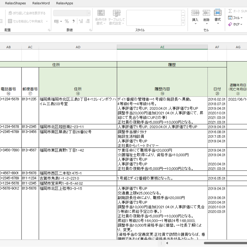Select address cell 福岡市東区真野1丁目1-42
The image size is (247, 247).
tap(78, 159)
